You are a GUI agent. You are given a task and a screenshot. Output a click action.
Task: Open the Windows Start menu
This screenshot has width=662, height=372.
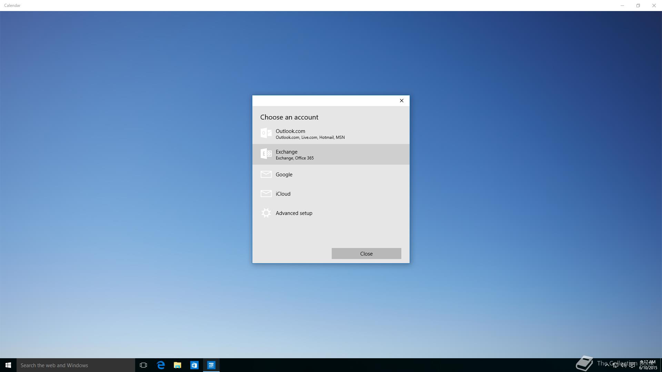pyautogui.click(x=8, y=365)
